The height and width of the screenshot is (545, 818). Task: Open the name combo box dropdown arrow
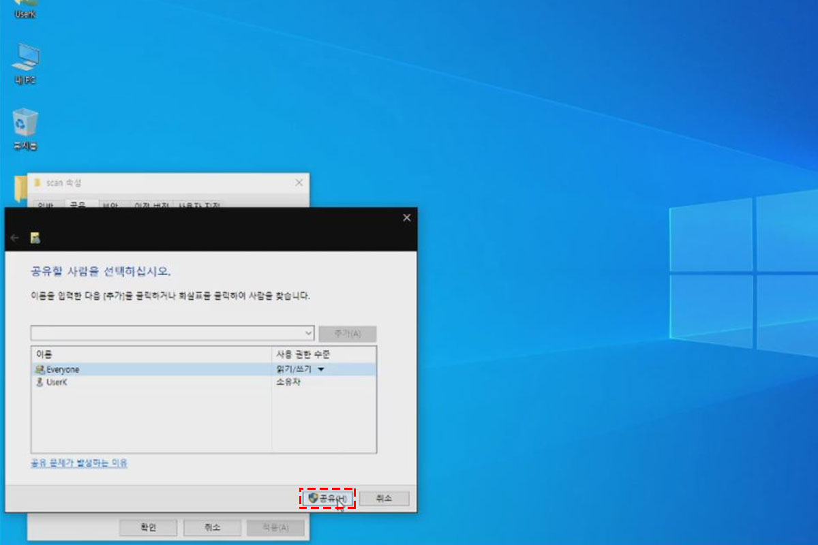tap(309, 334)
